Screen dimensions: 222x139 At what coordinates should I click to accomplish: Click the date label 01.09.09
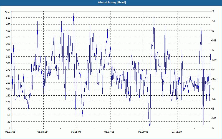tap(143, 132)
